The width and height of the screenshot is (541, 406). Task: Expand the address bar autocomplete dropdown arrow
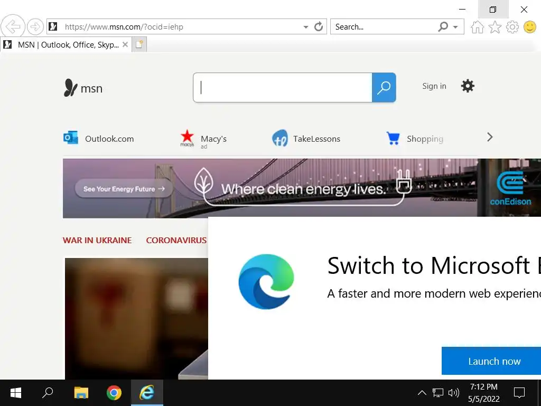(x=306, y=27)
